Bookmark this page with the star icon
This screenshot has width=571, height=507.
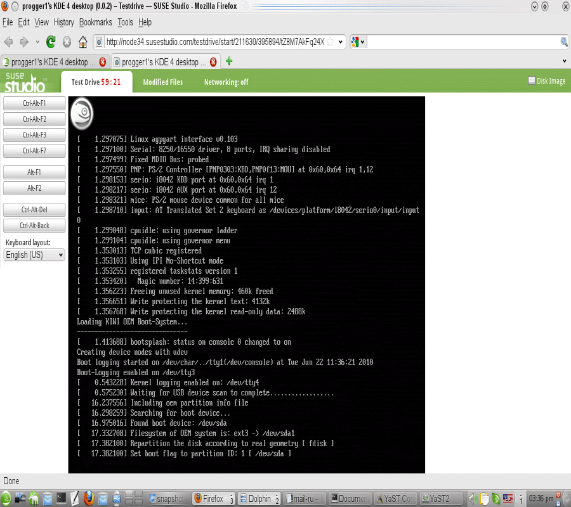click(331, 42)
